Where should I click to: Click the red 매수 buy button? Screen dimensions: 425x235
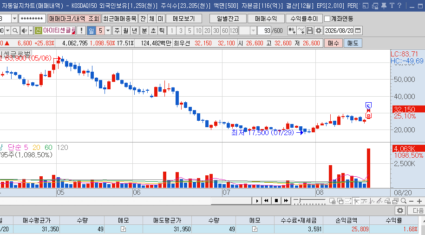click(333, 43)
